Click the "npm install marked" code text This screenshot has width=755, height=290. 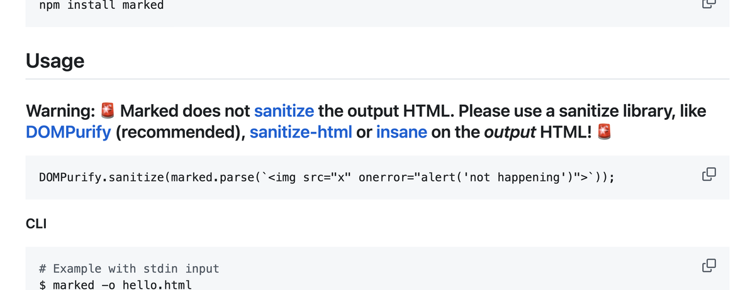[x=101, y=5]
